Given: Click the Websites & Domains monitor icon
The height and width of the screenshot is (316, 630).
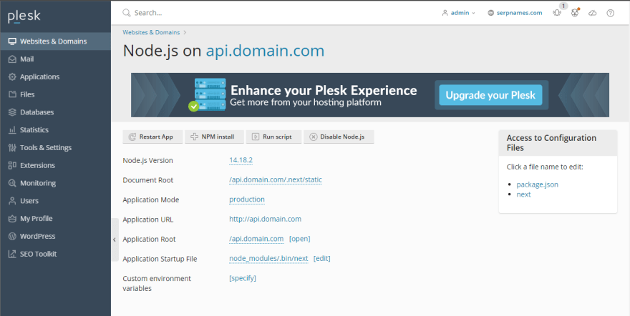Looking at the screenshot, I should pyautogui.click(x=12, y=41).
